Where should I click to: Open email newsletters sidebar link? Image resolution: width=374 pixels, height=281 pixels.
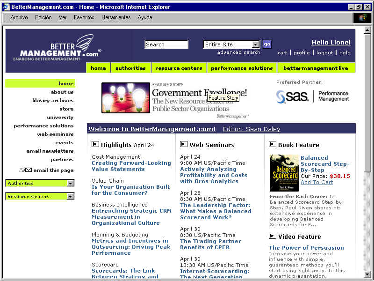(50, 151)
